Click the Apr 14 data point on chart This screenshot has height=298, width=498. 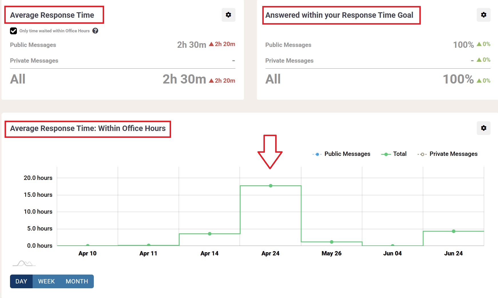210,234
